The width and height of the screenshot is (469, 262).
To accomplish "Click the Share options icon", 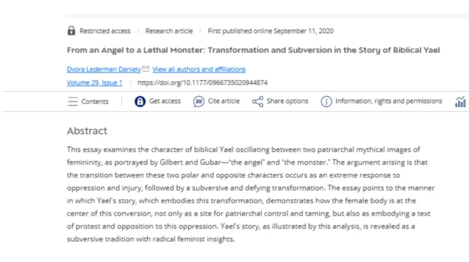I will [x=258, y=101].
